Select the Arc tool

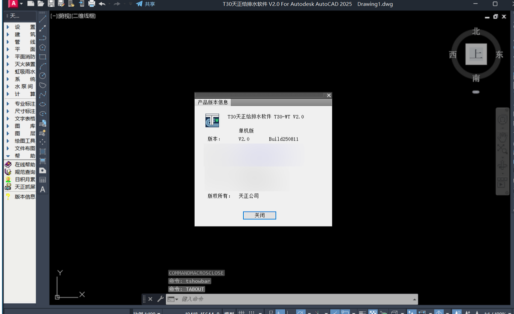pos(43,66)
